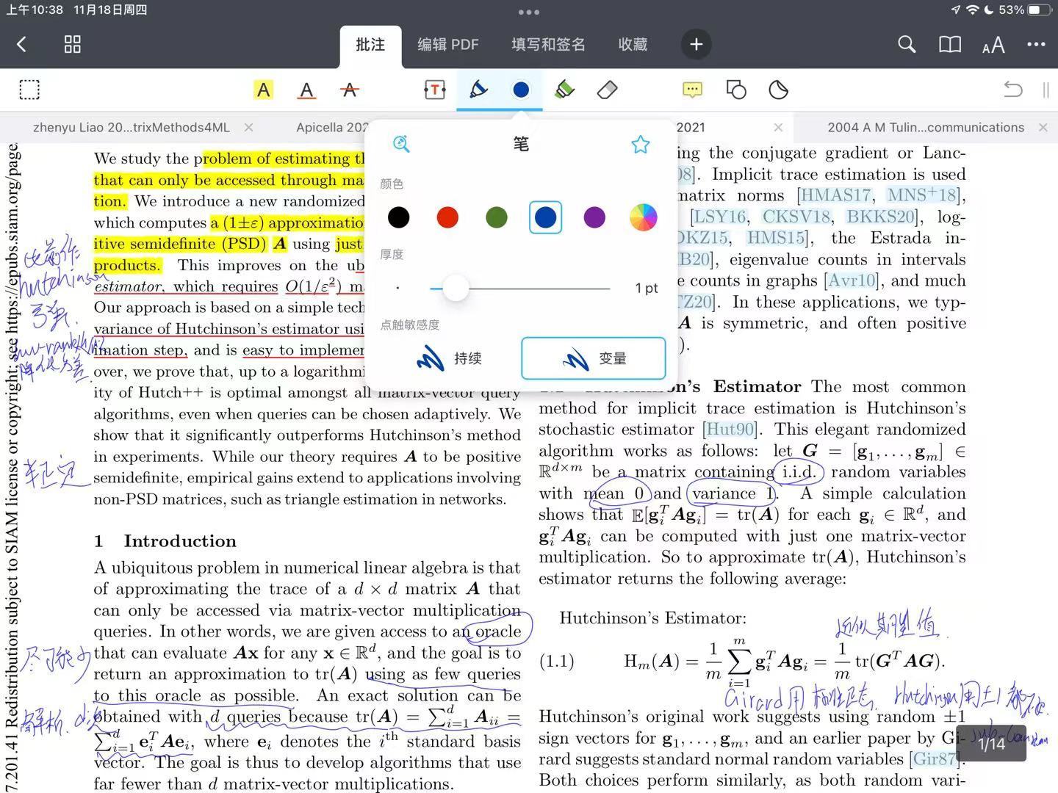Select the marquee selection tool
The image size is (1058, 793).
[29, 90]
